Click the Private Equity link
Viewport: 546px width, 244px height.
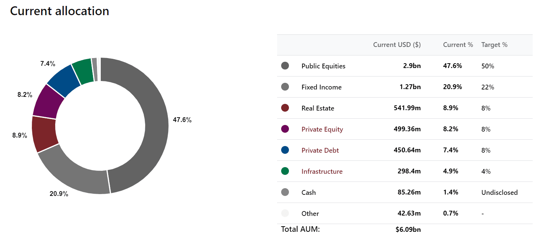tap(322, 129)
